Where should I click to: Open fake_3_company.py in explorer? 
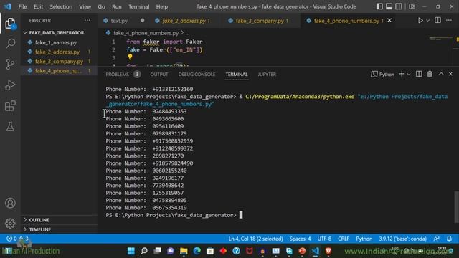(x=59, y=62)
